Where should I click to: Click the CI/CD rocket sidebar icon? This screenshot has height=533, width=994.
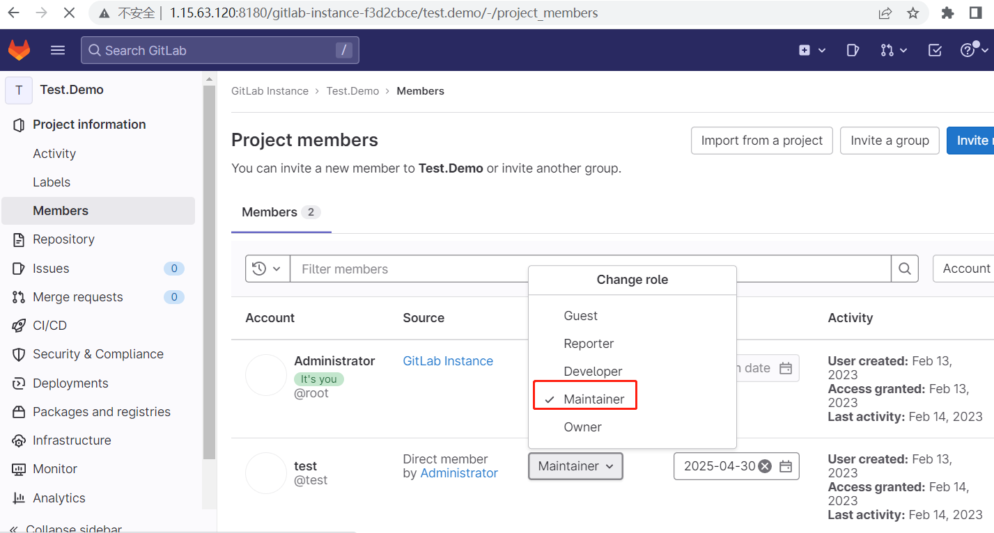tap(19, 326)
